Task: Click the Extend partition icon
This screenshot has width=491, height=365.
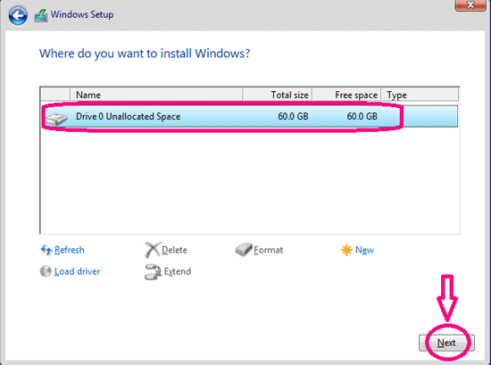Action: click(x=153, y=271)
